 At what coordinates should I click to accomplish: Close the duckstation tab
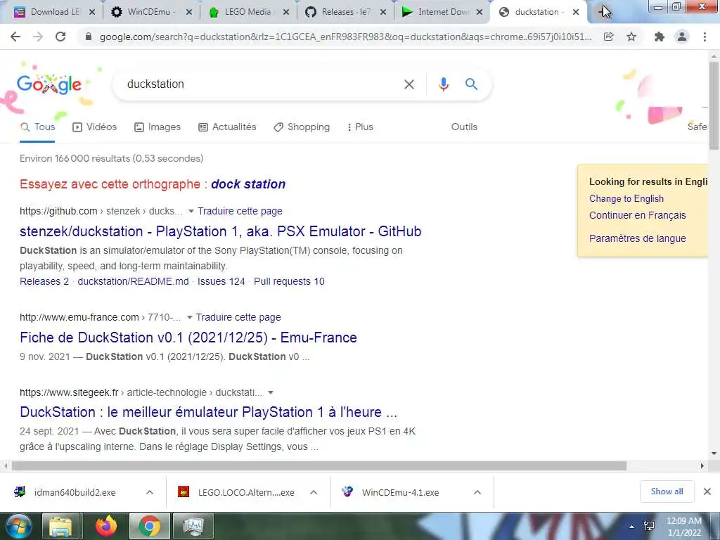pos(576,12)
